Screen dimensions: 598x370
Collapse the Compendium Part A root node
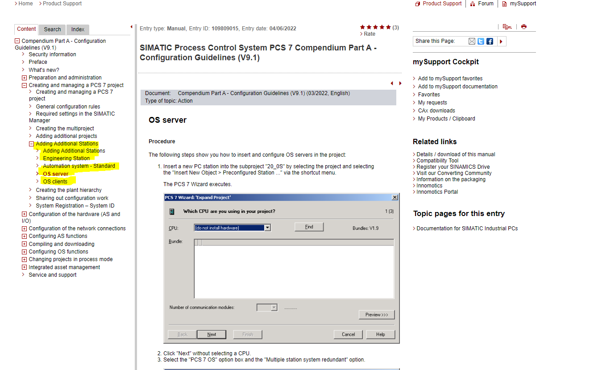17,41
